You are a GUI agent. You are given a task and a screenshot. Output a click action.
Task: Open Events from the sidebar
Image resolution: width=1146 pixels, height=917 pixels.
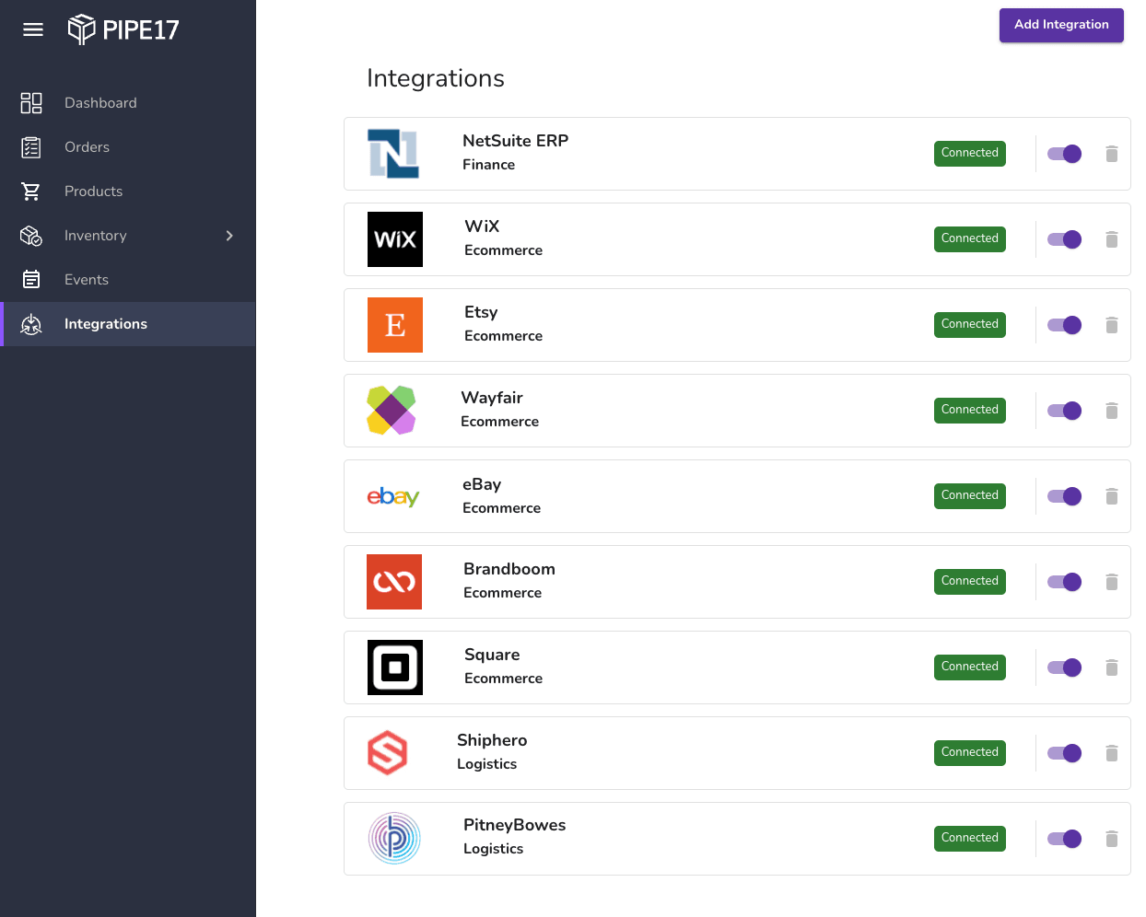click(x=128, y=280)
